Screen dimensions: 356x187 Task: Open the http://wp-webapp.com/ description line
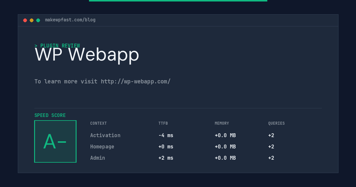(103, 81)
